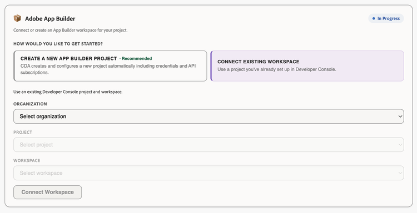Click the text 'Use an existing Developer Console project and workspace.'
The height and width of the screenshot is (213, 417).
coord(68,92)
